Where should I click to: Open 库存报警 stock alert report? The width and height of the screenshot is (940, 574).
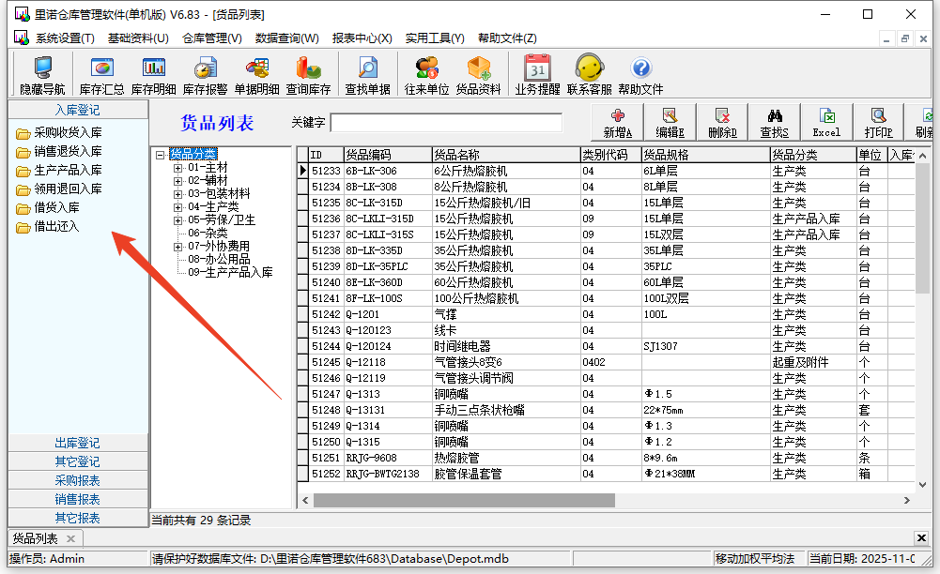point(206,73)
